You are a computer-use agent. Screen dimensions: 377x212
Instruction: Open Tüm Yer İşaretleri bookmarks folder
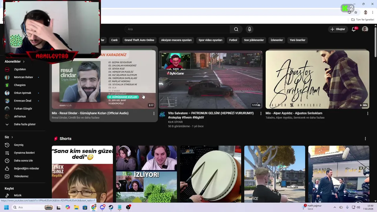tap(363, 19)
